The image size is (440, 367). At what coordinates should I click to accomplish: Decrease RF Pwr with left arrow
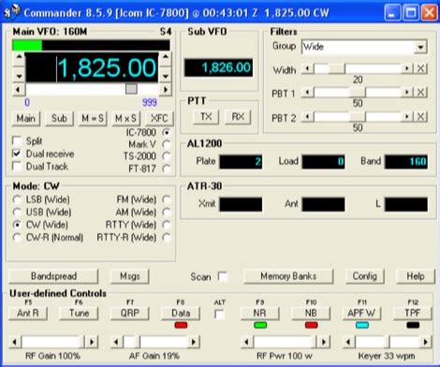[x=247, y=342]
